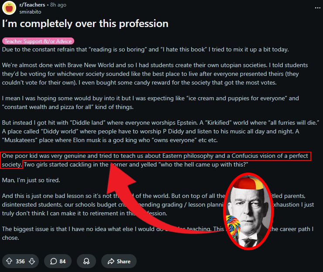
Task: Visit the smirabito user profile
Action: click(x=30, y=12)
